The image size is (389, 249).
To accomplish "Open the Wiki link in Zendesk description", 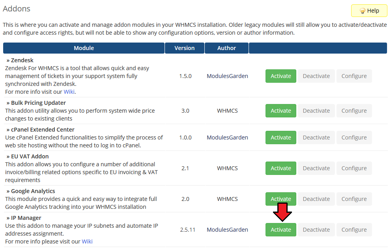I will click(69, 92).
